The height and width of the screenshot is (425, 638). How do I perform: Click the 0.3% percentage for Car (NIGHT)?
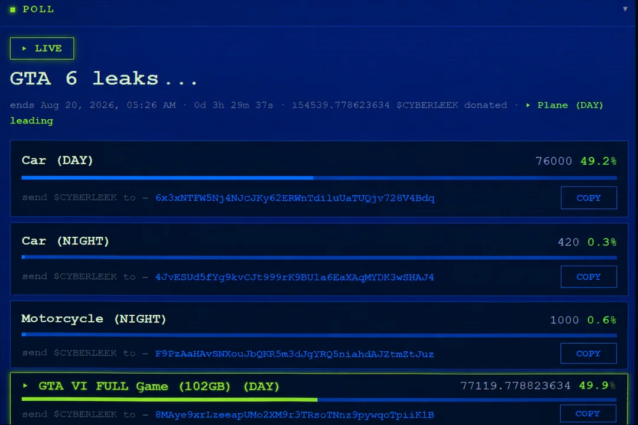[602, 242]
